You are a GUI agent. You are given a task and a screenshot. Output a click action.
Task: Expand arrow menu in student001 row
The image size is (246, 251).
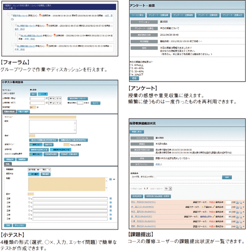point(243,212)
